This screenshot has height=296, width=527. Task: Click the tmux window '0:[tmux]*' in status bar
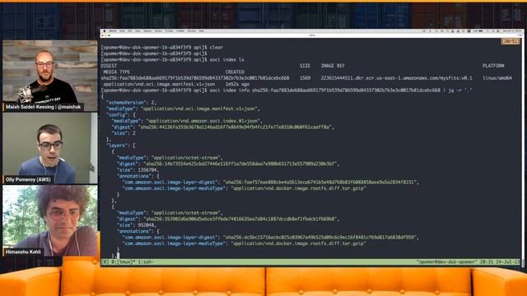point(123,261)
